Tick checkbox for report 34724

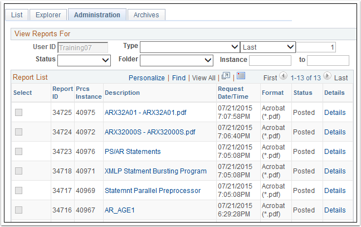tap(18, 132)
